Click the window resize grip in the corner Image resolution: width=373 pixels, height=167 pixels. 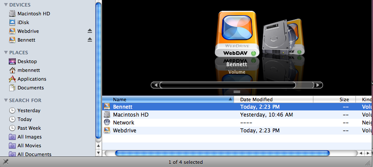[368, 163]
